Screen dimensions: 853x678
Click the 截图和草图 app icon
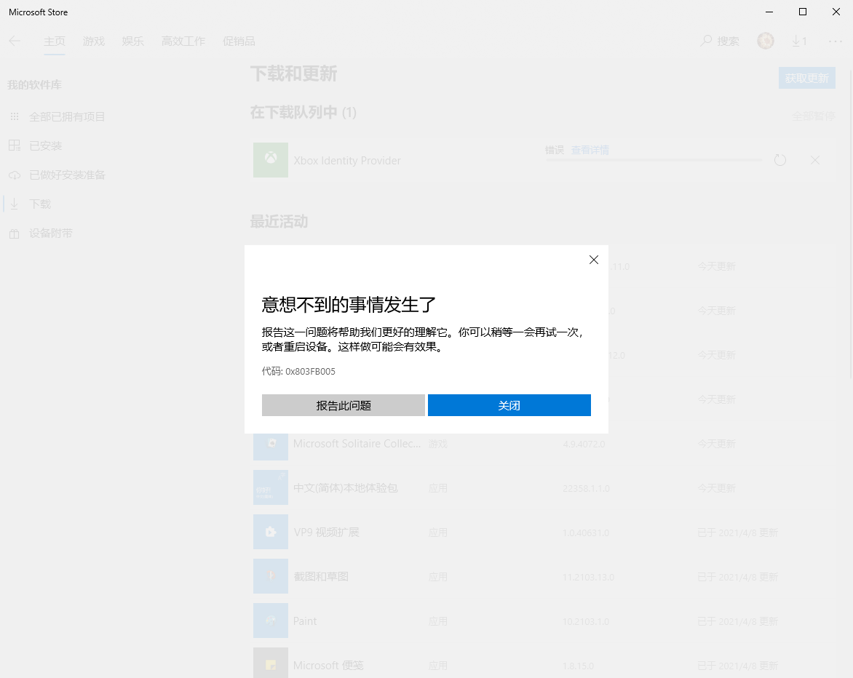pos(270,576)
